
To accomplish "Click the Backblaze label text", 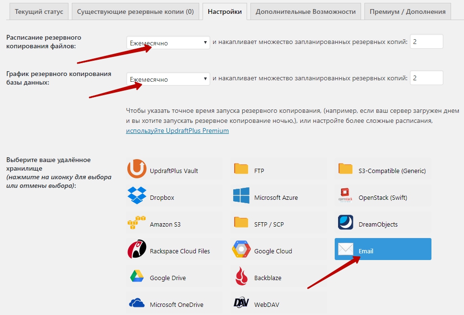I will [268, 278].
